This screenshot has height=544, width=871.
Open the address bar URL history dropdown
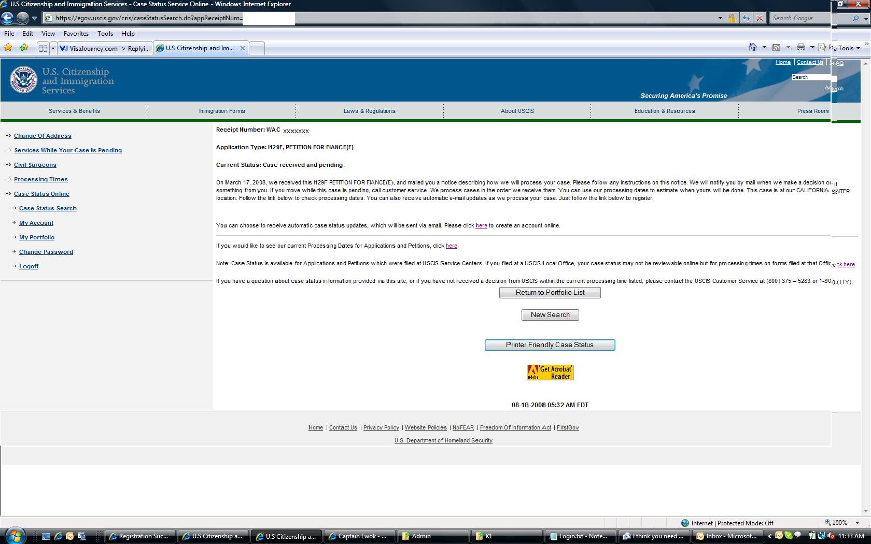click(x=720, y=18)
